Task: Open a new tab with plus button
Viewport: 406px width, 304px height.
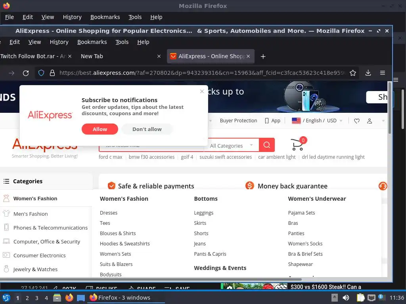Action: tap(263, 56)
